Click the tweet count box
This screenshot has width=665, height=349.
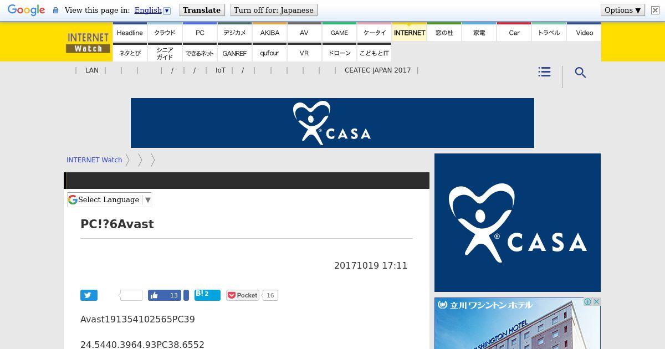(131, 295)
